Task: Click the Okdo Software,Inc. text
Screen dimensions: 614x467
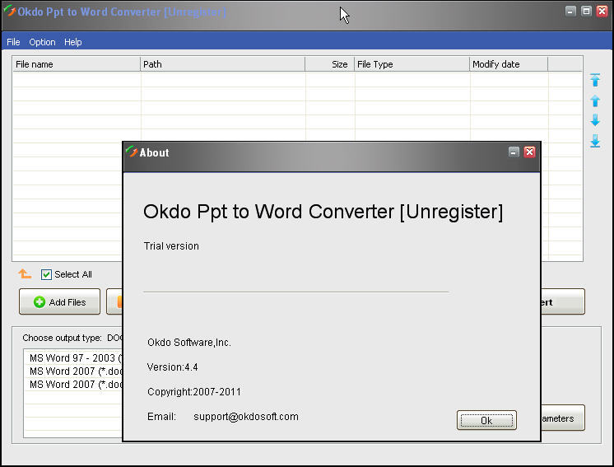Action: [189, 343]
